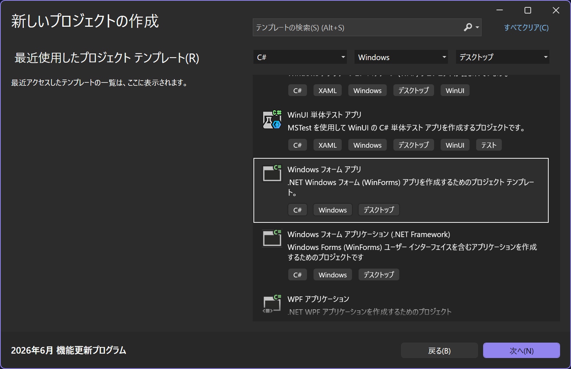
Task: Open the search history dropdown arrow
Action: pyautogui.click(x=477, y=27)
